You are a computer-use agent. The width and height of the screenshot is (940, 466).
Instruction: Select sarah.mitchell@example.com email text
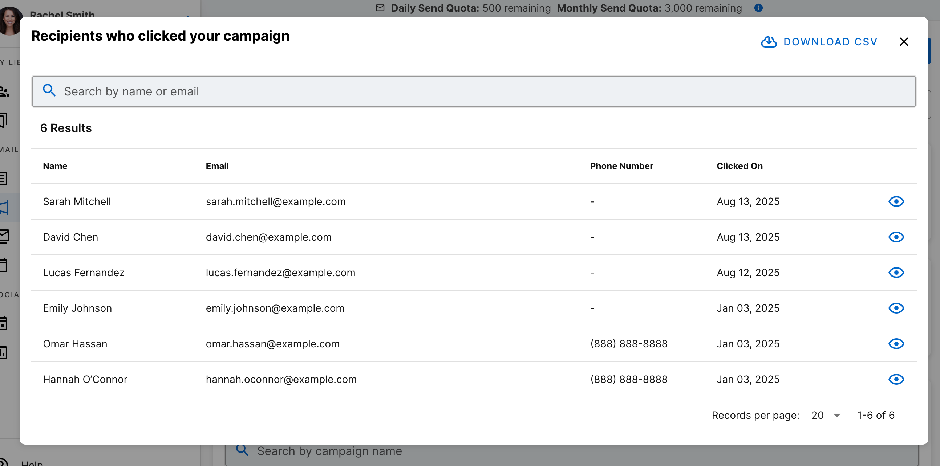coord(276,201)
